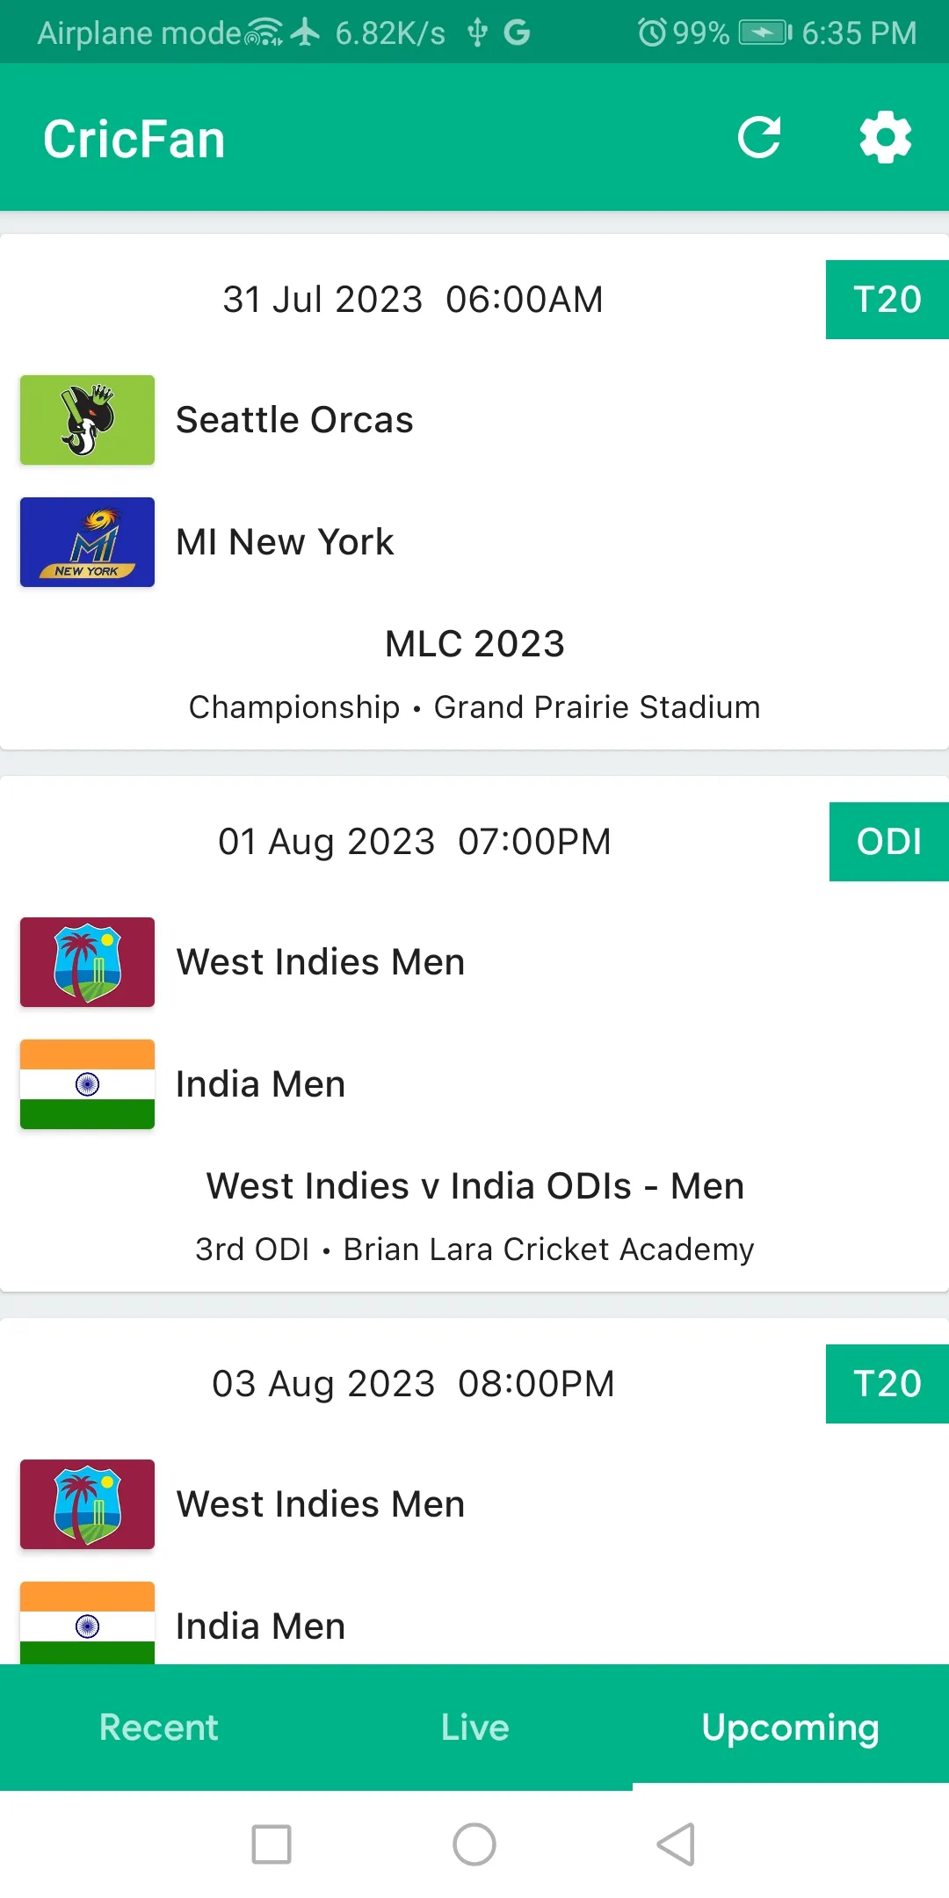949x1898 pixels.
Task: Tap the MI New York team logo
Action: tap(87, 542)
